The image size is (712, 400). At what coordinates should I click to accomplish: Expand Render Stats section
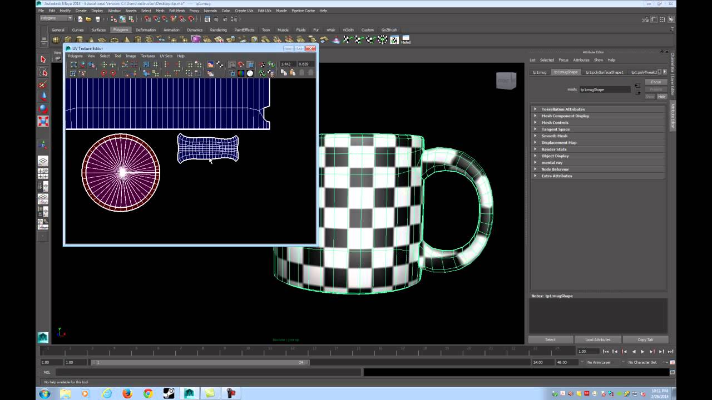(x=598, y=149)
